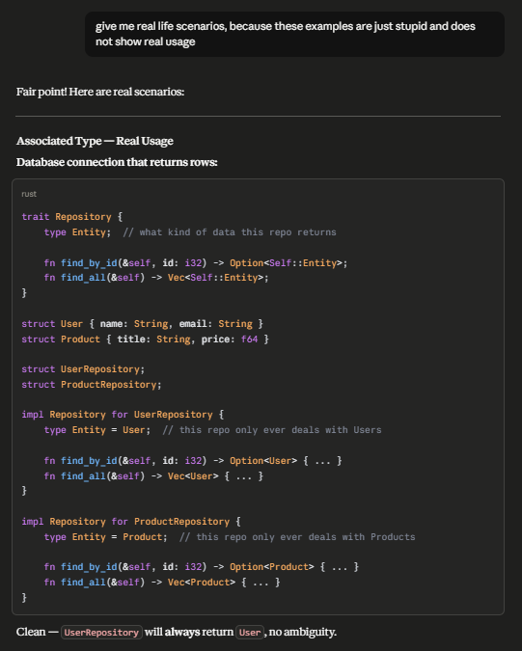Click the user message about real life scenarios
522x651 pixels.
coord(294,34)
